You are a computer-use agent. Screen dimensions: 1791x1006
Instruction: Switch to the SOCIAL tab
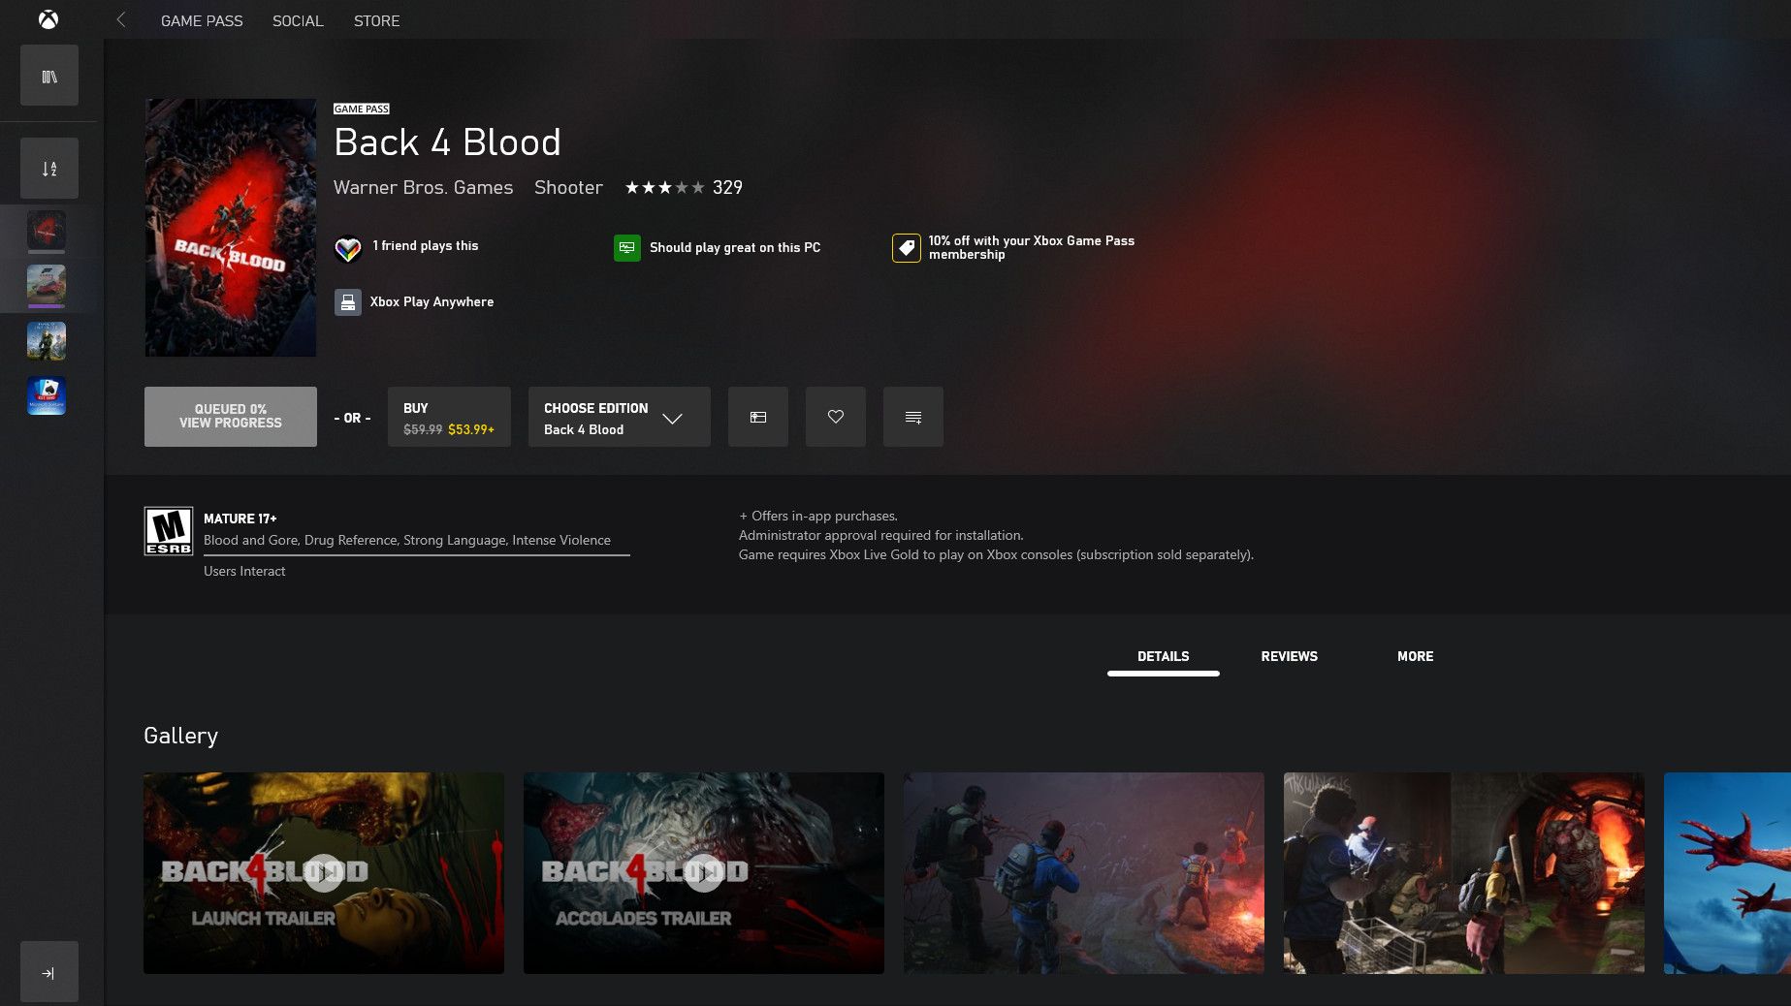click(297, 20)
